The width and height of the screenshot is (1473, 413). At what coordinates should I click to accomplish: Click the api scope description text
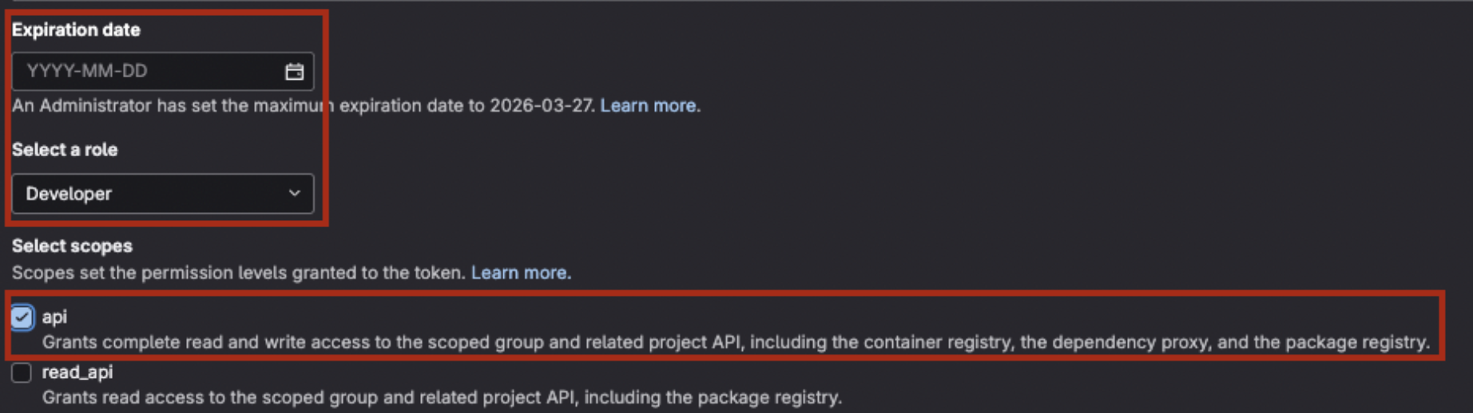735,343
